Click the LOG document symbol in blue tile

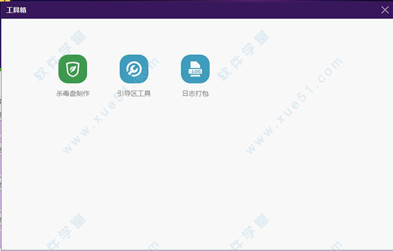click(195, 69)
